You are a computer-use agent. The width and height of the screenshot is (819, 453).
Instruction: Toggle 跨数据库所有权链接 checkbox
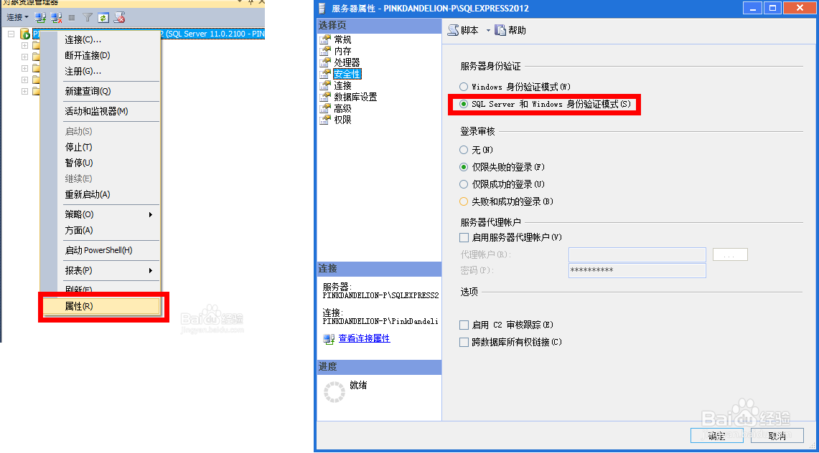[x=464, y=343]
